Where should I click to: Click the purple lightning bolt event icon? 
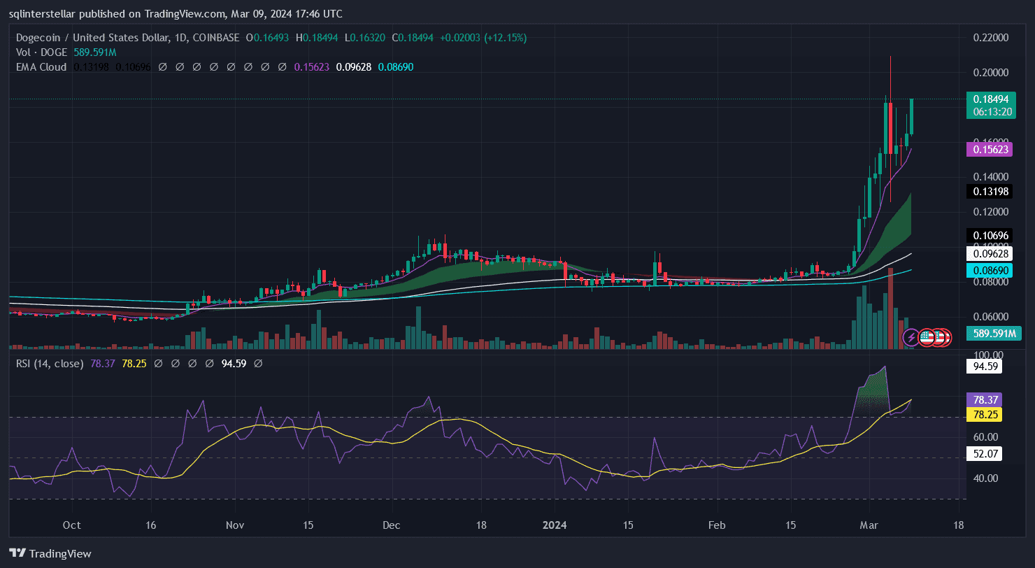(911, 338)
